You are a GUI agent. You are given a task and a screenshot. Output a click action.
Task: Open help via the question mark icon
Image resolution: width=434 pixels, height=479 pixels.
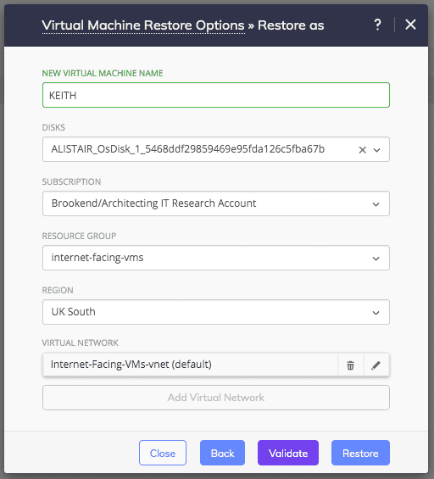click(377, 25)
